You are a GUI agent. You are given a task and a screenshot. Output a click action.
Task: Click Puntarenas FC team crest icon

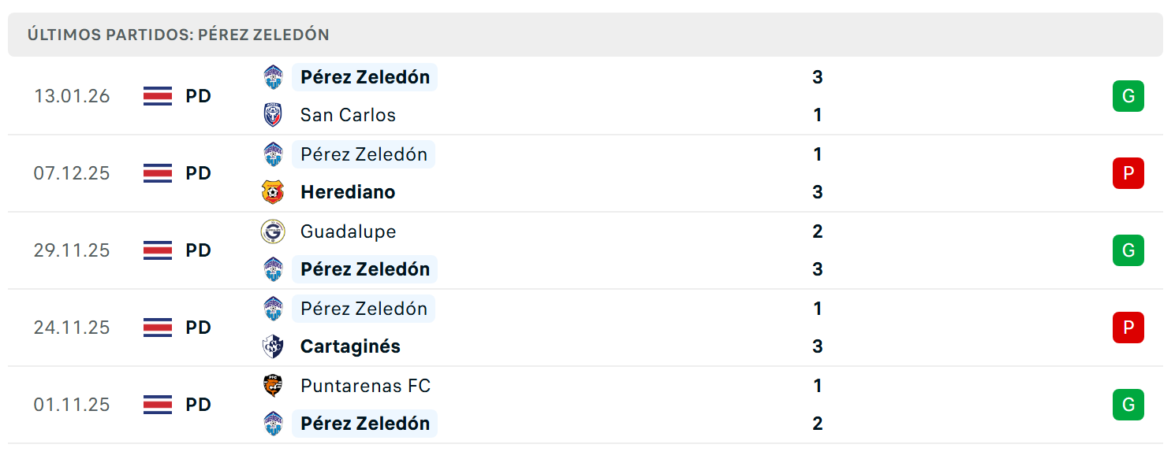(x=273, y=386)
